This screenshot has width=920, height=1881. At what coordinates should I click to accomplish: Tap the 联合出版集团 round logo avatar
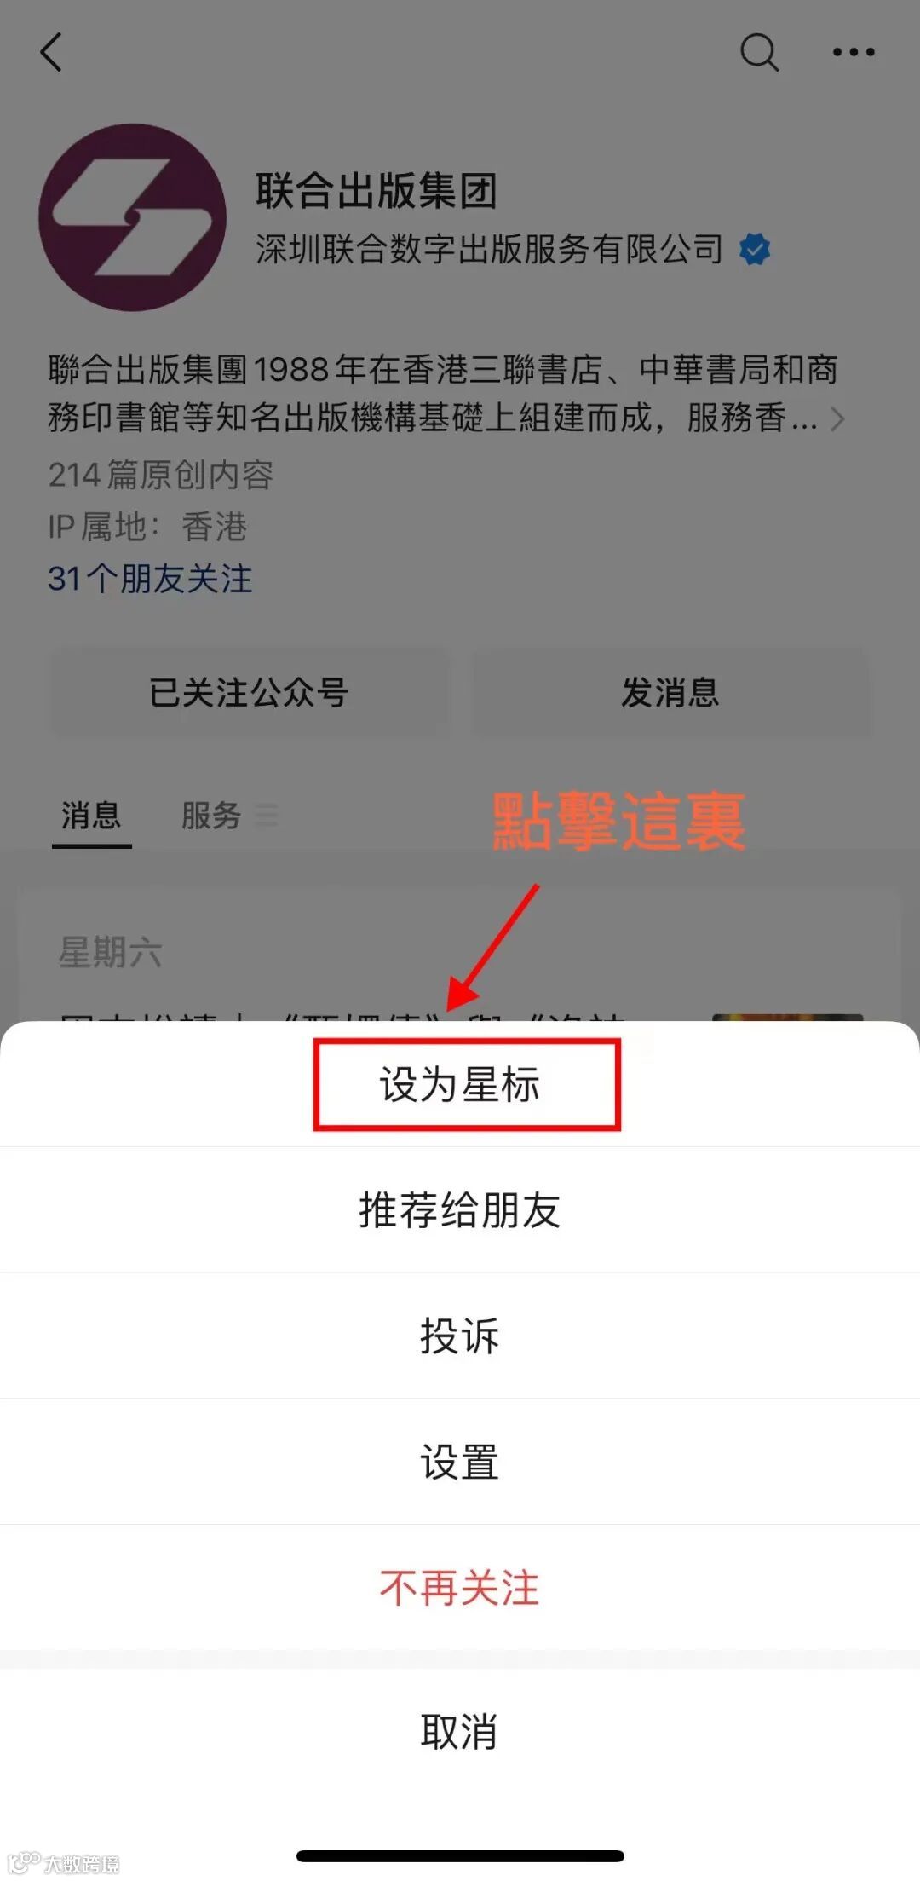(132, 217)
